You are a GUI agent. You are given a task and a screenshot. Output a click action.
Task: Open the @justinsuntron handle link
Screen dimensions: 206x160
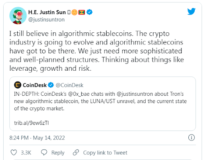pyautogui.click(x=46, y=20)
